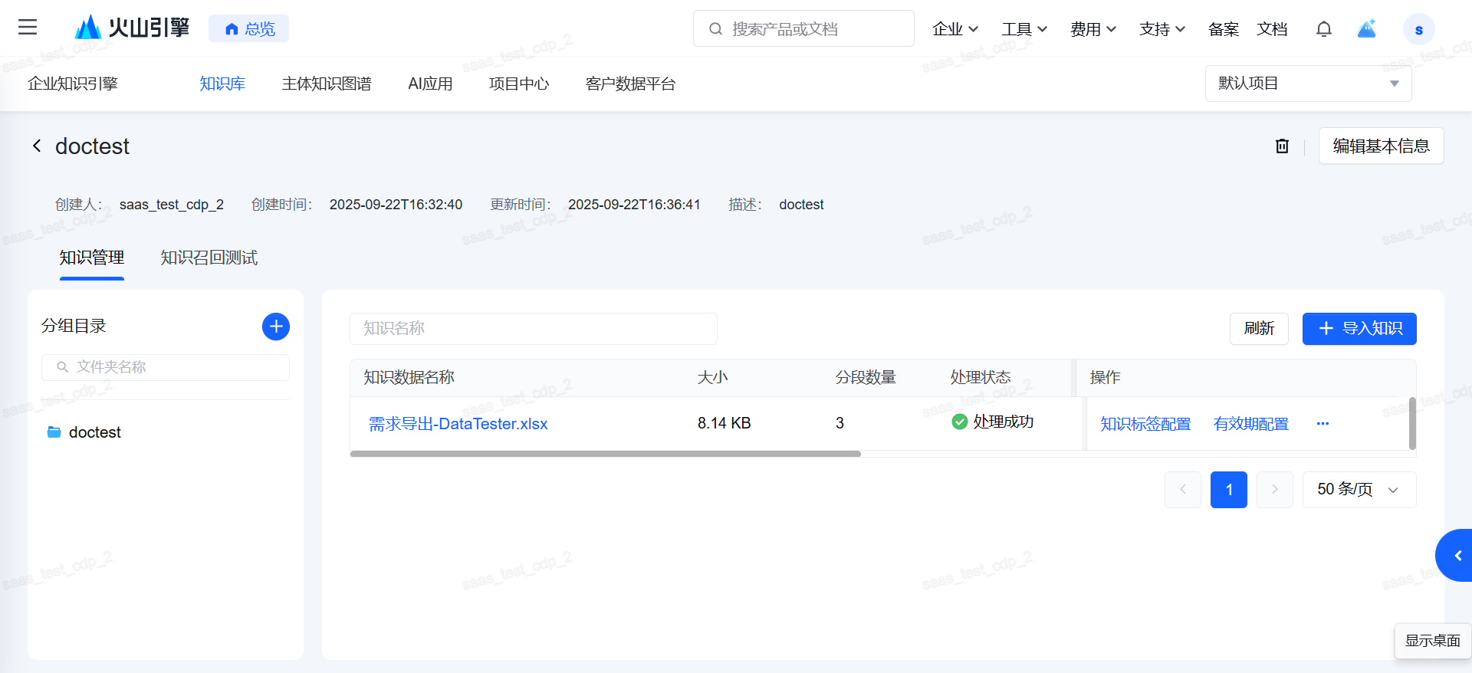1472x673 pixels.
Task: Click the mountain assistant icon in header
Action: [1366, 29]
